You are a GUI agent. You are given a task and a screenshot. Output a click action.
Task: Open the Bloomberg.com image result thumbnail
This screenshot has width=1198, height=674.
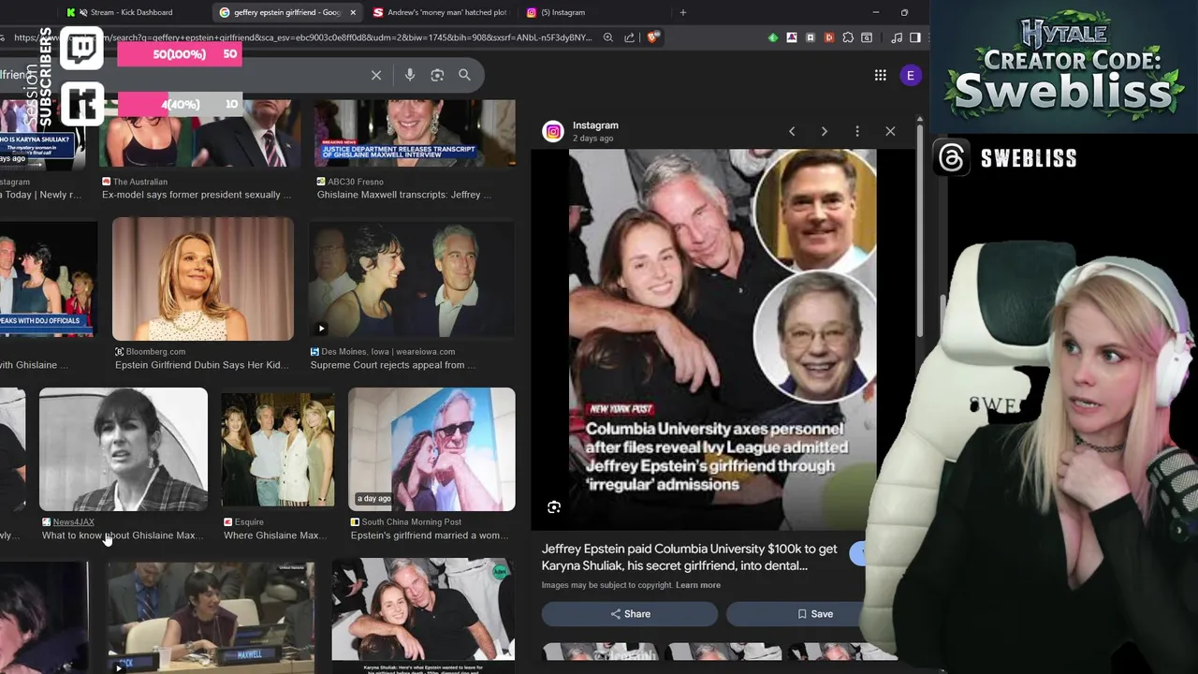[203, 279]
